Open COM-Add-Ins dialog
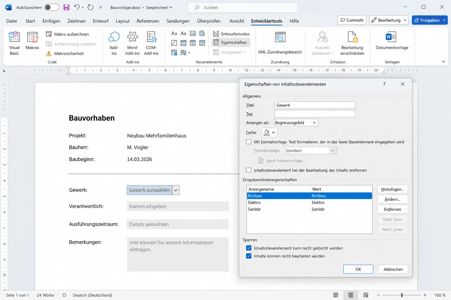The image size is (451, 300). tap(151, 43)
